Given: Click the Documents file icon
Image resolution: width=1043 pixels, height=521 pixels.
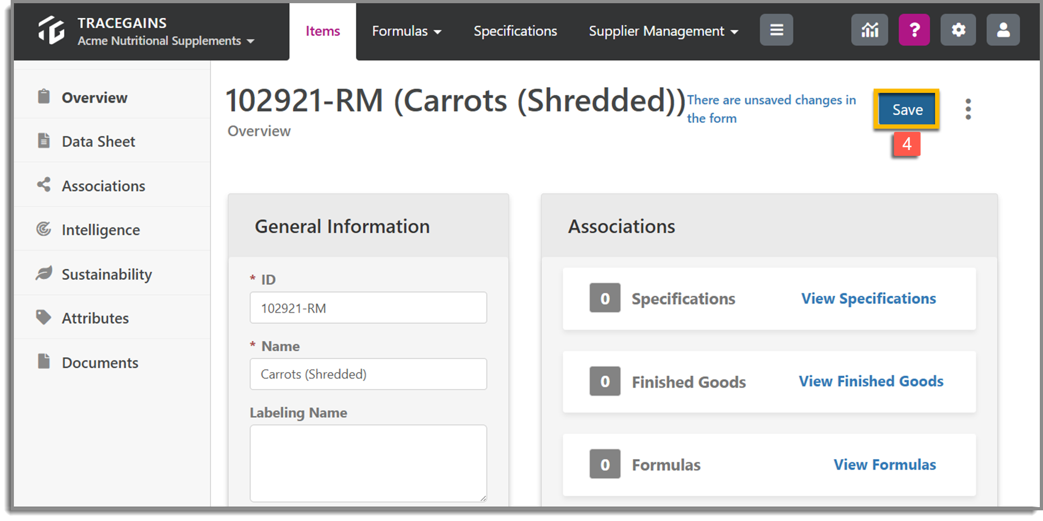Looking at the screenshot, I should point(44,361).
